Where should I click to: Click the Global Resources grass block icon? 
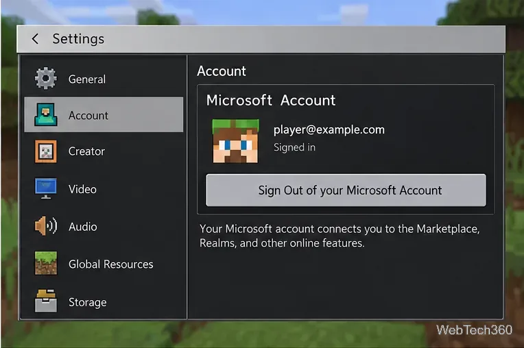46,263
